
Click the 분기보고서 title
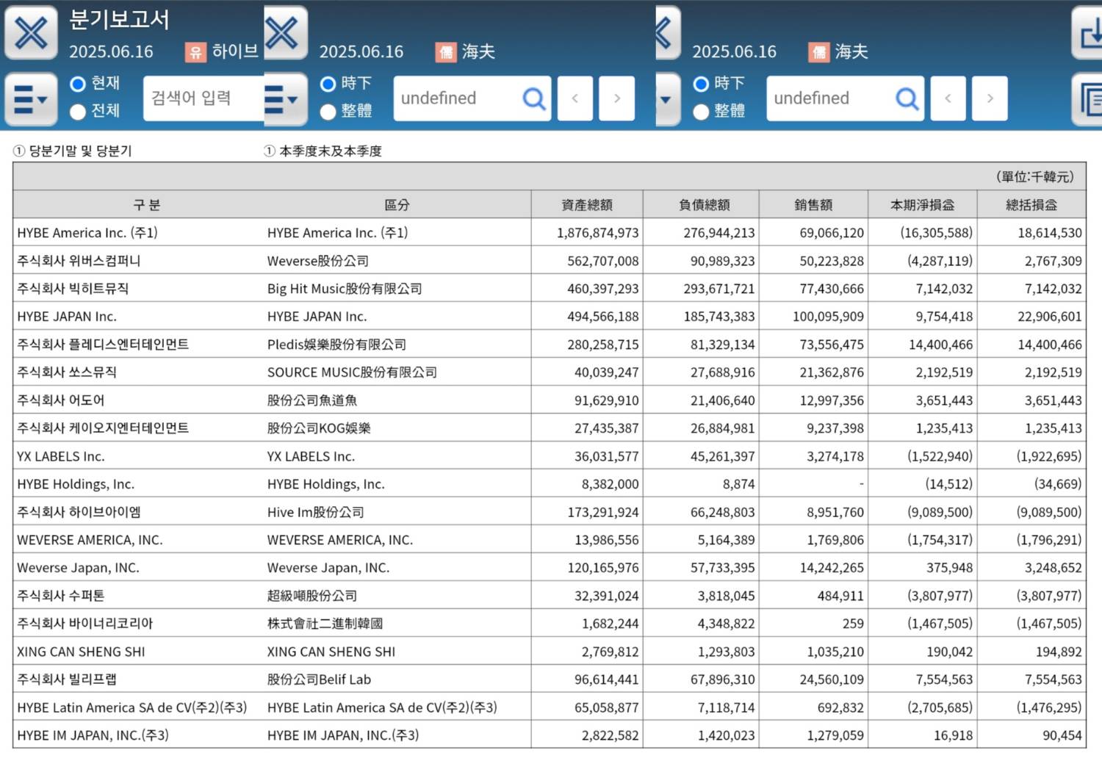[x=119, y=19]
